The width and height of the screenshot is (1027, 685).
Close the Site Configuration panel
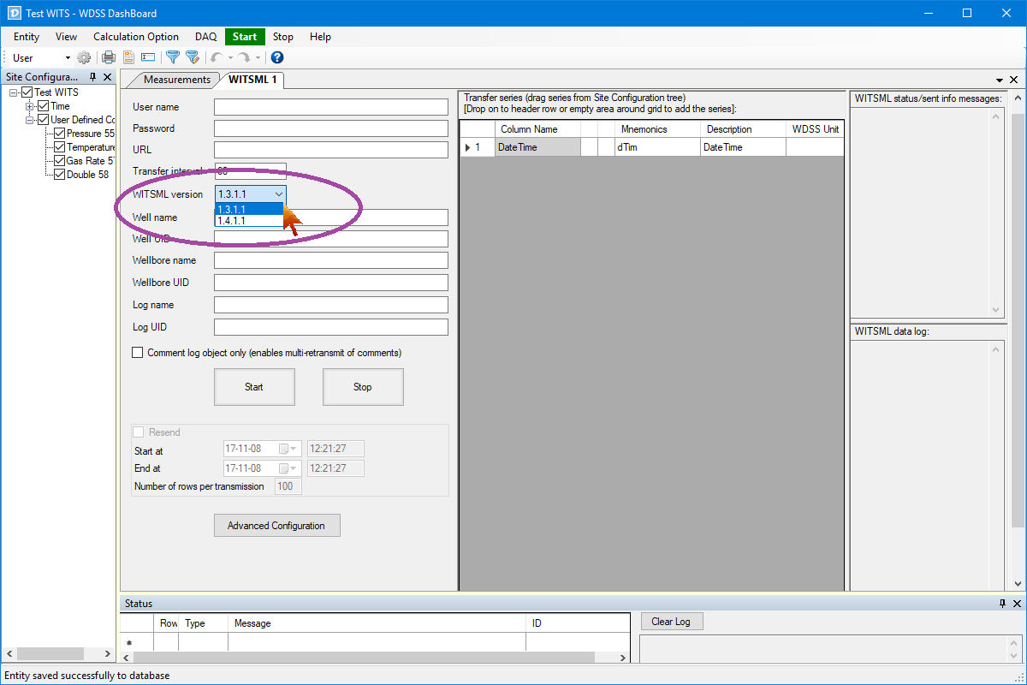pos(107,77)
